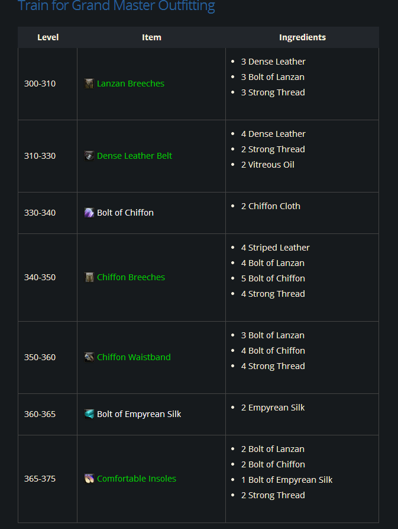Screen dimensions: 398x529
Task: Click the Comfortable Insoles item icon
Action: tap(89, 479)
